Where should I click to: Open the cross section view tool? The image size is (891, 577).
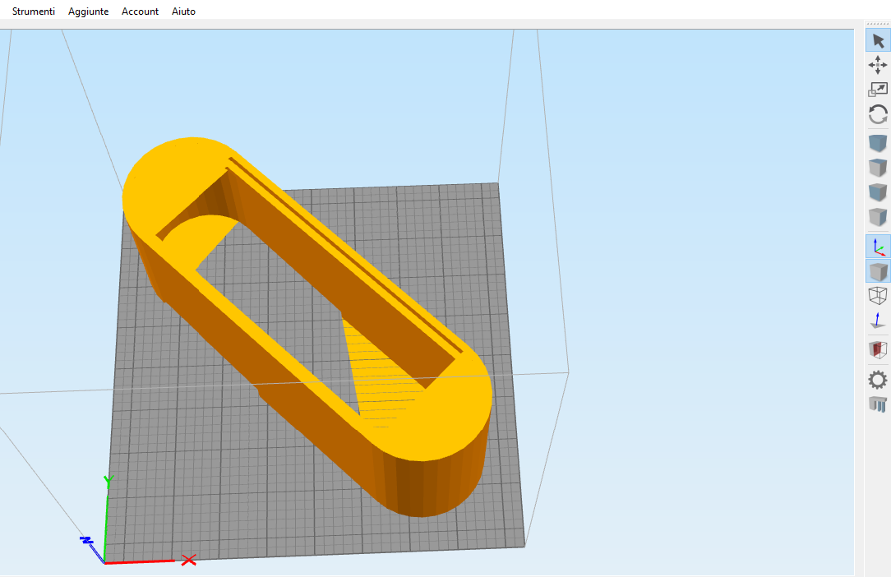click(x=878, y=350)
